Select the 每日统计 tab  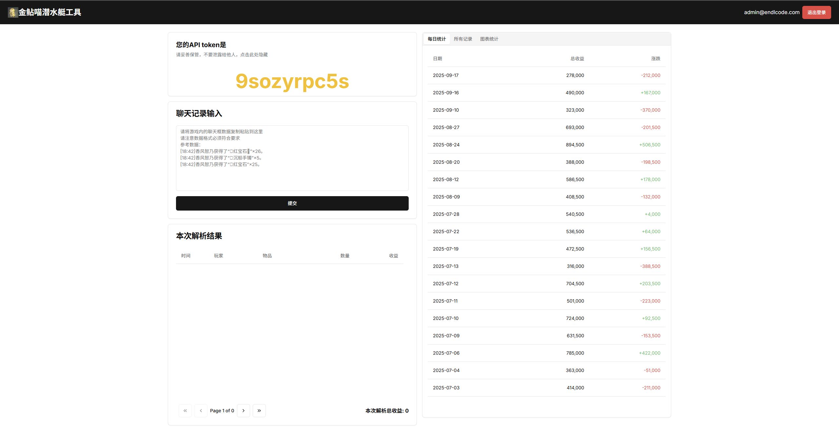(437, 39)
